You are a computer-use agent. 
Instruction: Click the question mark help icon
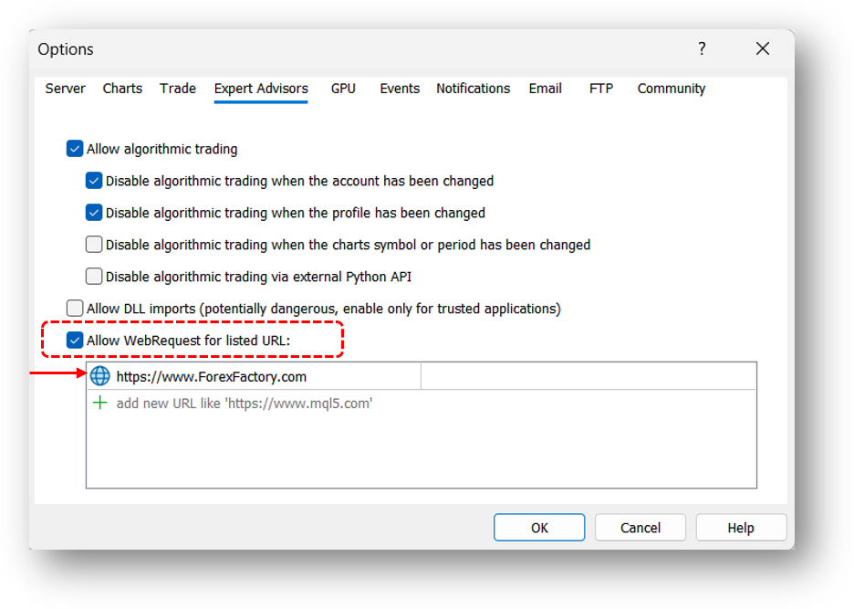(702, 49)
